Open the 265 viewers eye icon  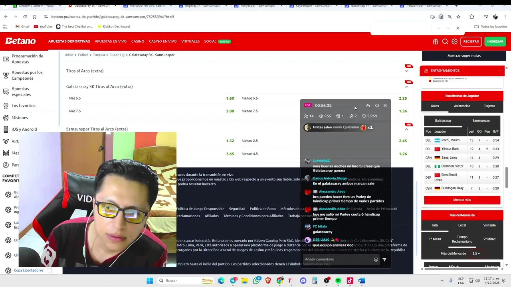[x=321, y=116]
